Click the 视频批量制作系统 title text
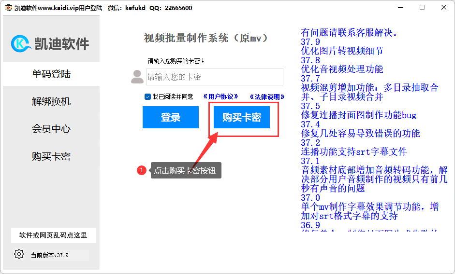 pos(205,38)
